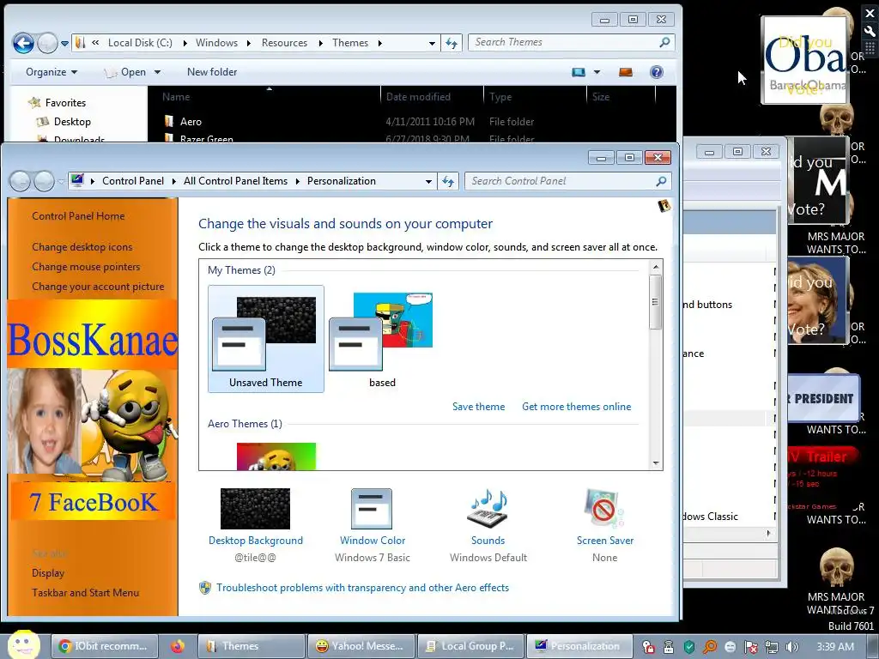The height and width of the screenshot is (659, 879).
Task: Open the Display link in the sidebar
Action: coord(48,573)
